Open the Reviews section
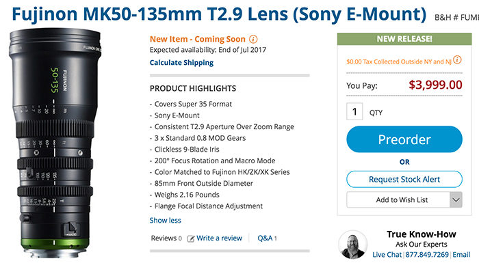 [166, 238]
